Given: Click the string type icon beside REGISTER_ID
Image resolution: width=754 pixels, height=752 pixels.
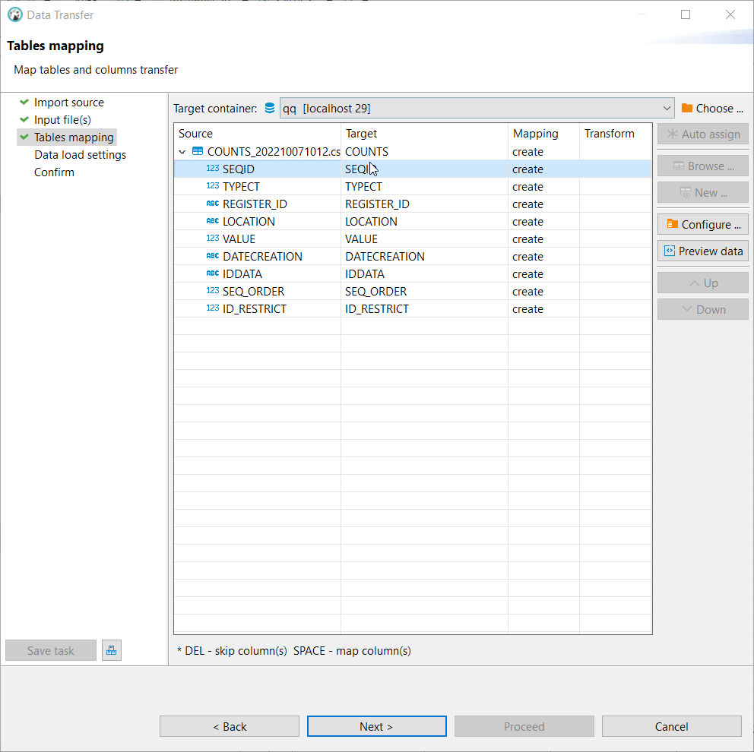Looking at the screenshot, I should (x=212, y=204).
